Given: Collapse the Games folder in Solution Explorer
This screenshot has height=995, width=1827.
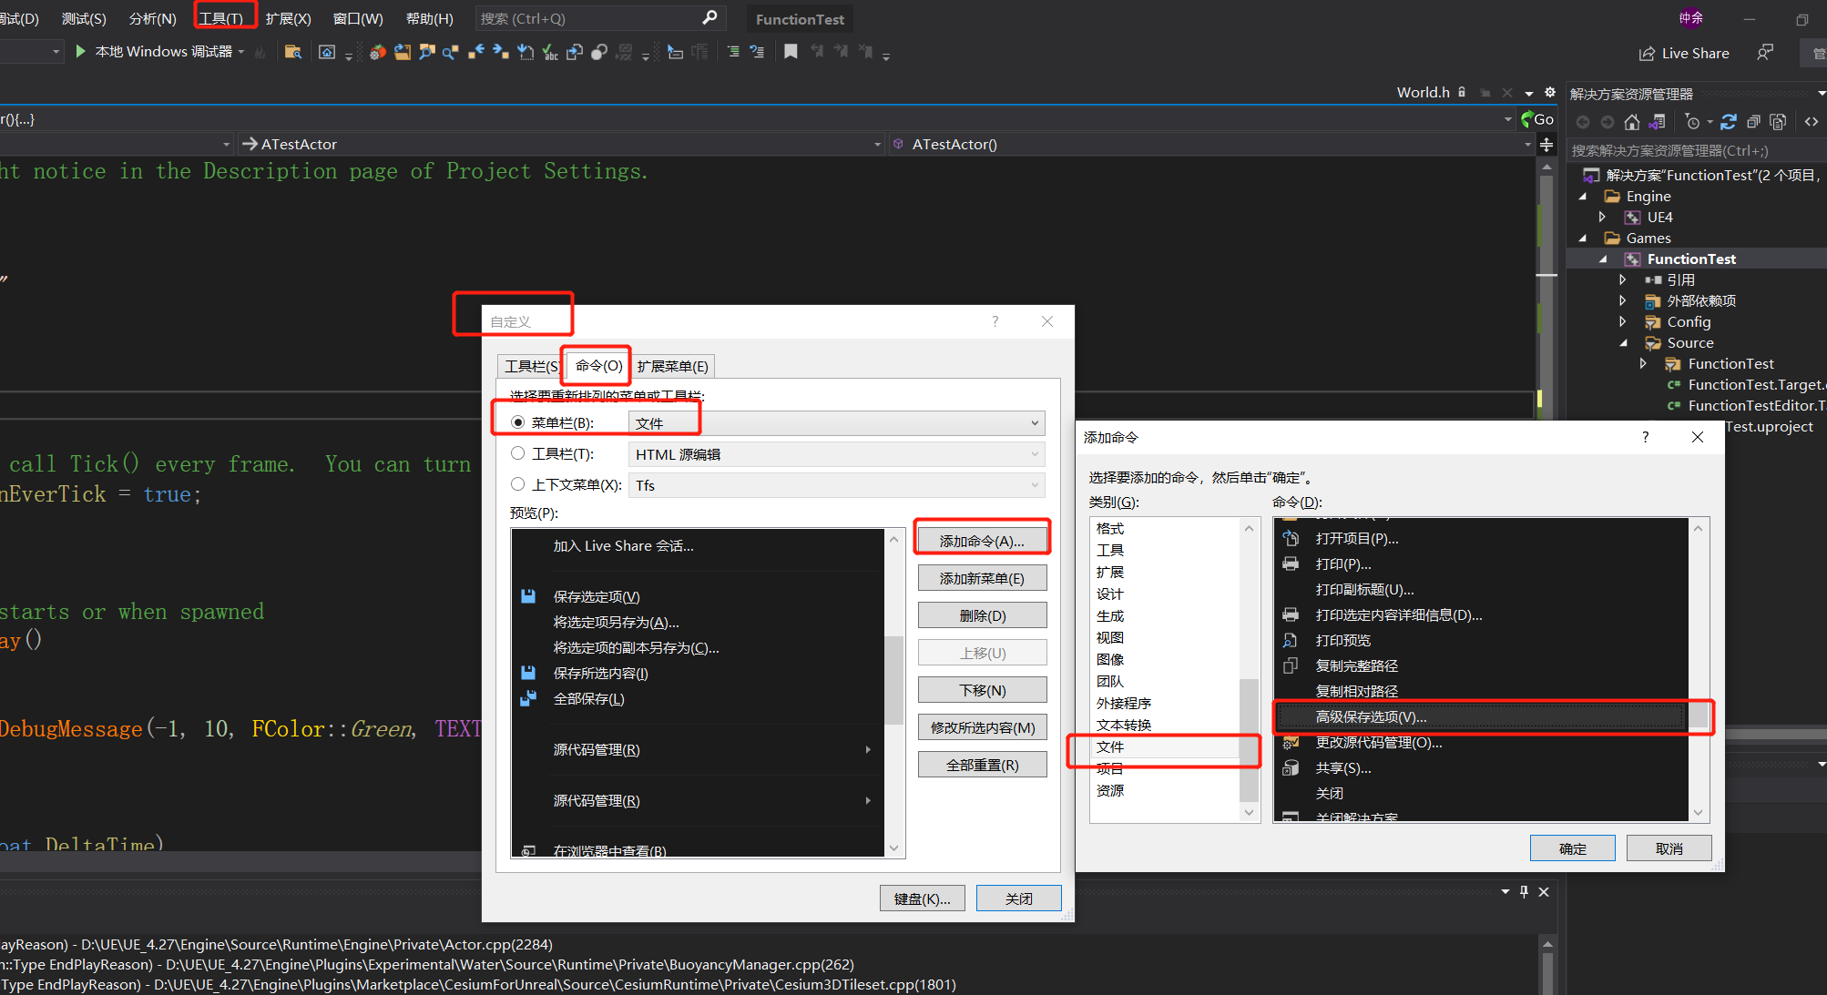Looking at the screenshot, I should click(1583, 239).
